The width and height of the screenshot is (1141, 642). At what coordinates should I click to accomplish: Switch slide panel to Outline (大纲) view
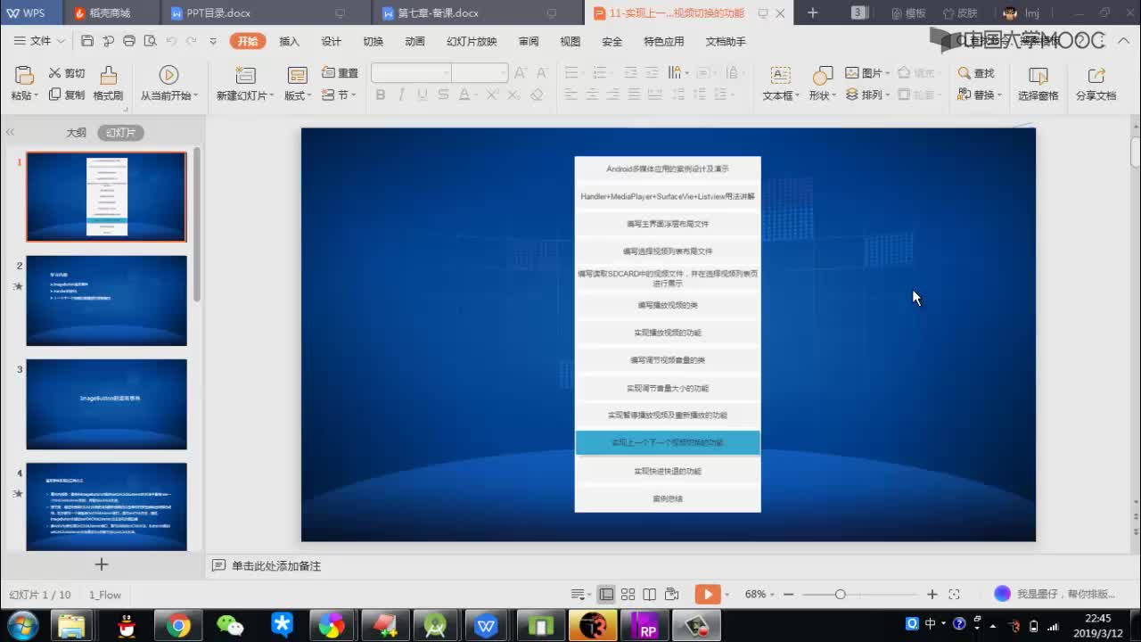[76, 132]
